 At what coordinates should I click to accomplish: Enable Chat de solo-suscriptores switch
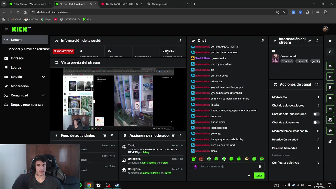(316, 114)
